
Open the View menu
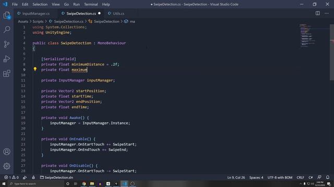click(56, 4)
